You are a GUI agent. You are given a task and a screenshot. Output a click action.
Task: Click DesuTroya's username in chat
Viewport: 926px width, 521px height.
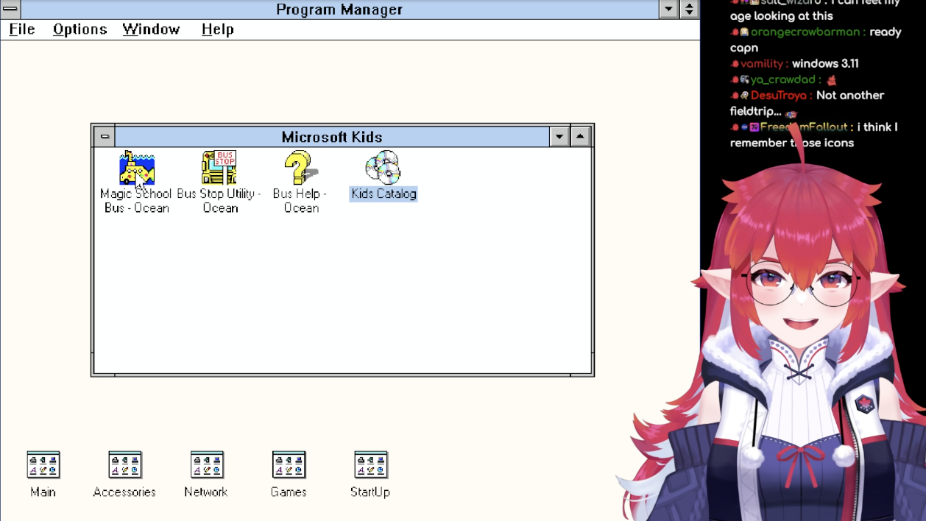(x=780, y=96)
